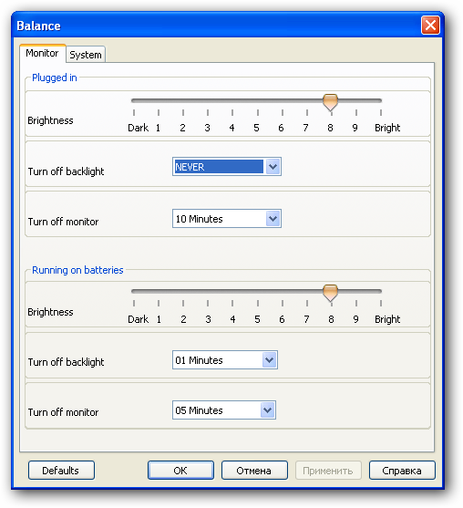Click the Plugged in brightness slider thumb
This screenshot has width=463, height=508.
(330, 102)
